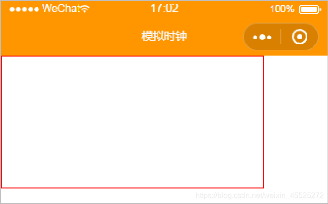Image resolution: width=328 pixels, height=204 pixels.
Task: Click the inner dot of the circle button
Action: [x=300, y=37]
